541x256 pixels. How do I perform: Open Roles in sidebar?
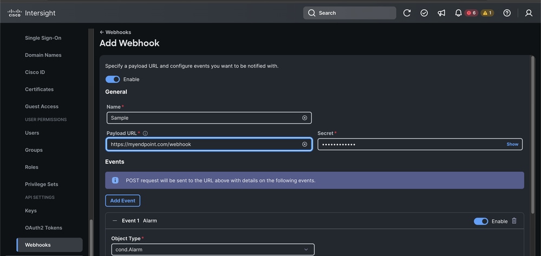(x=32, y=167)
